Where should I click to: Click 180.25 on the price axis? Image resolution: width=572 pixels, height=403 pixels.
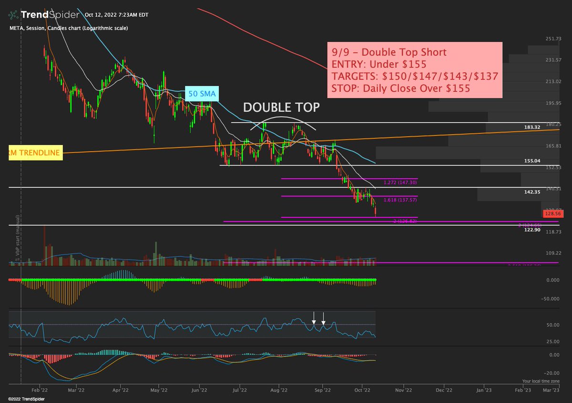click(x=553, y=124)
